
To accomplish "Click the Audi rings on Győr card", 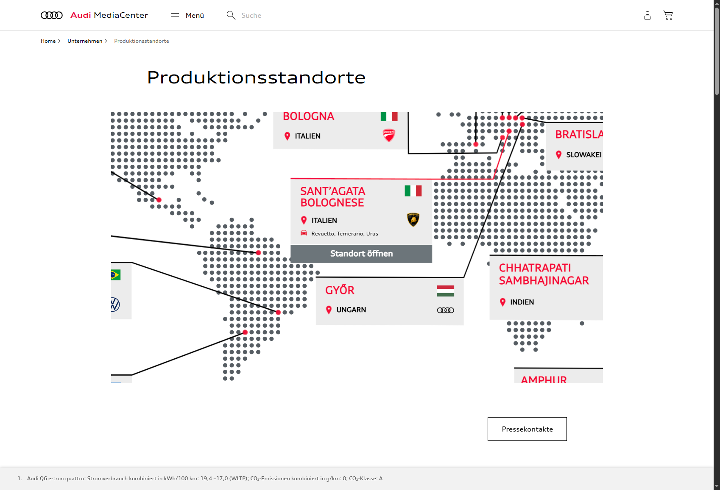I will coord(445,310).
